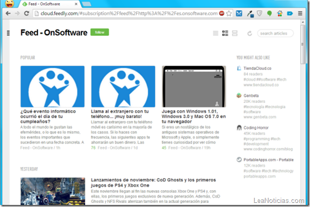
Task: Open the Genbeta recommended feed
Action: pyautogui.click(x=251, y=95)
